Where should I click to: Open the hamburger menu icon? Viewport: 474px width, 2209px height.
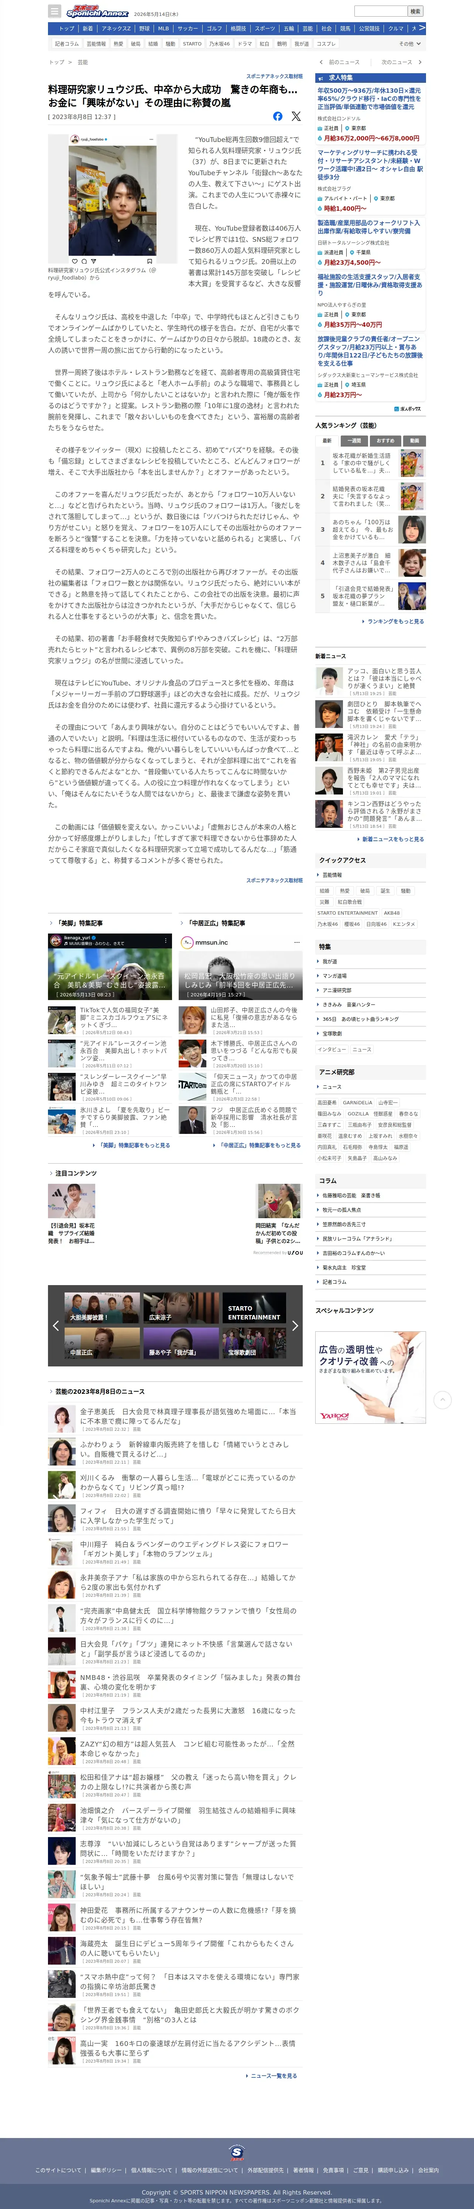[x=55, y=11]
